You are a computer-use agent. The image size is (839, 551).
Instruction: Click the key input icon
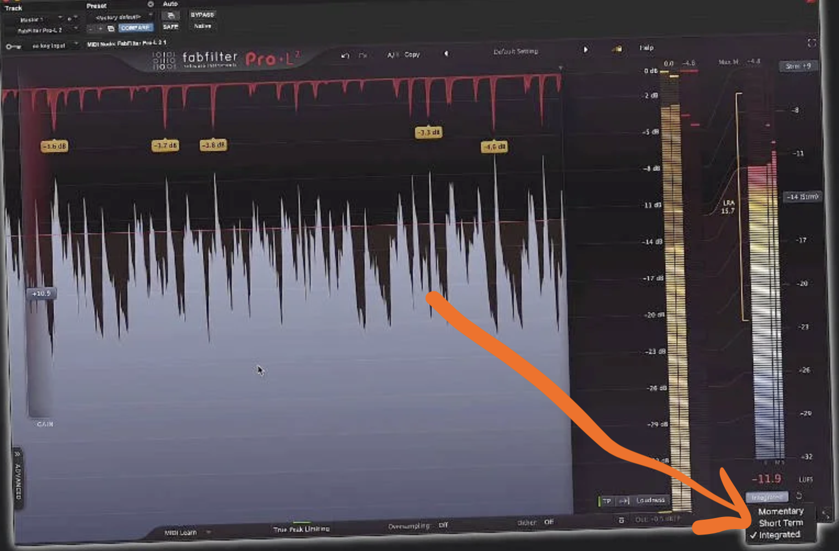tap(13, 47)
